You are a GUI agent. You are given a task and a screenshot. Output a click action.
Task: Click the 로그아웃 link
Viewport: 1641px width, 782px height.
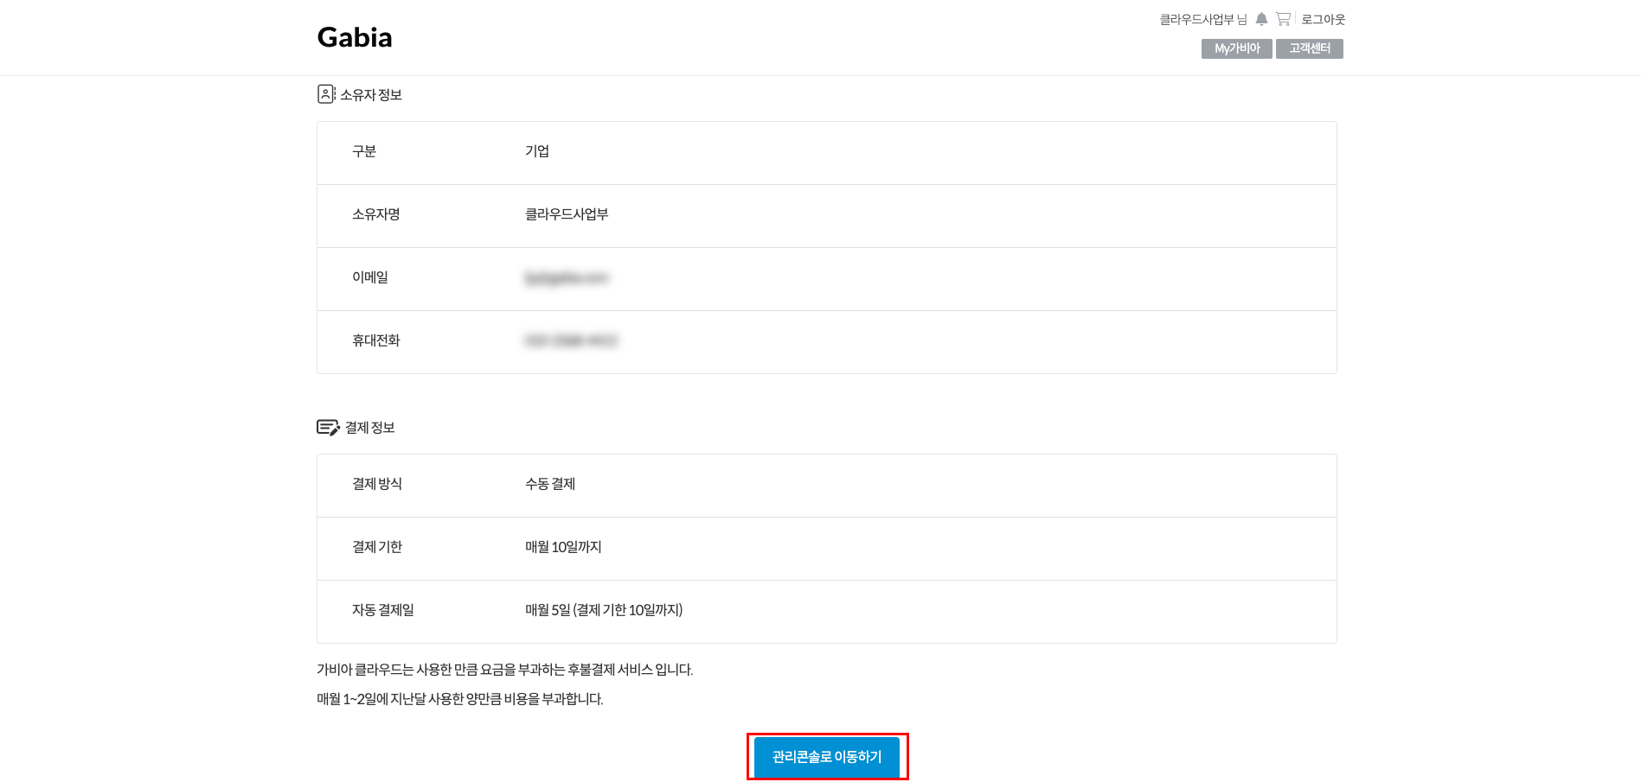(1324, 19)
